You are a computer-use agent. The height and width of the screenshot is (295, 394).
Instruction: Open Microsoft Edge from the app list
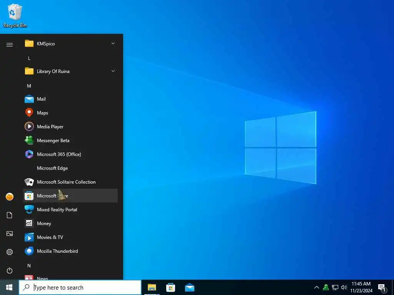(x=70, y=168)
